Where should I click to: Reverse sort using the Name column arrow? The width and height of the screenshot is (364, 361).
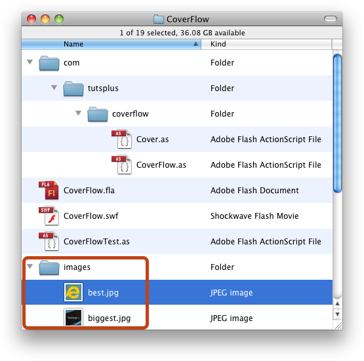click(x=195, y=44)
